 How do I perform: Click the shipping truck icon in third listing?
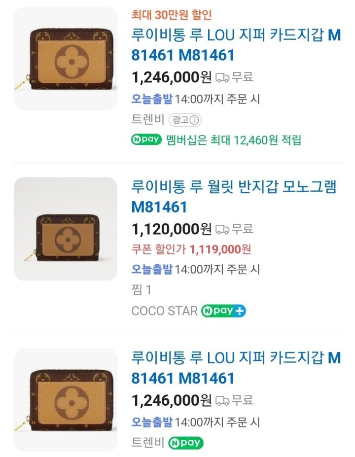click(x=222, y=400)
